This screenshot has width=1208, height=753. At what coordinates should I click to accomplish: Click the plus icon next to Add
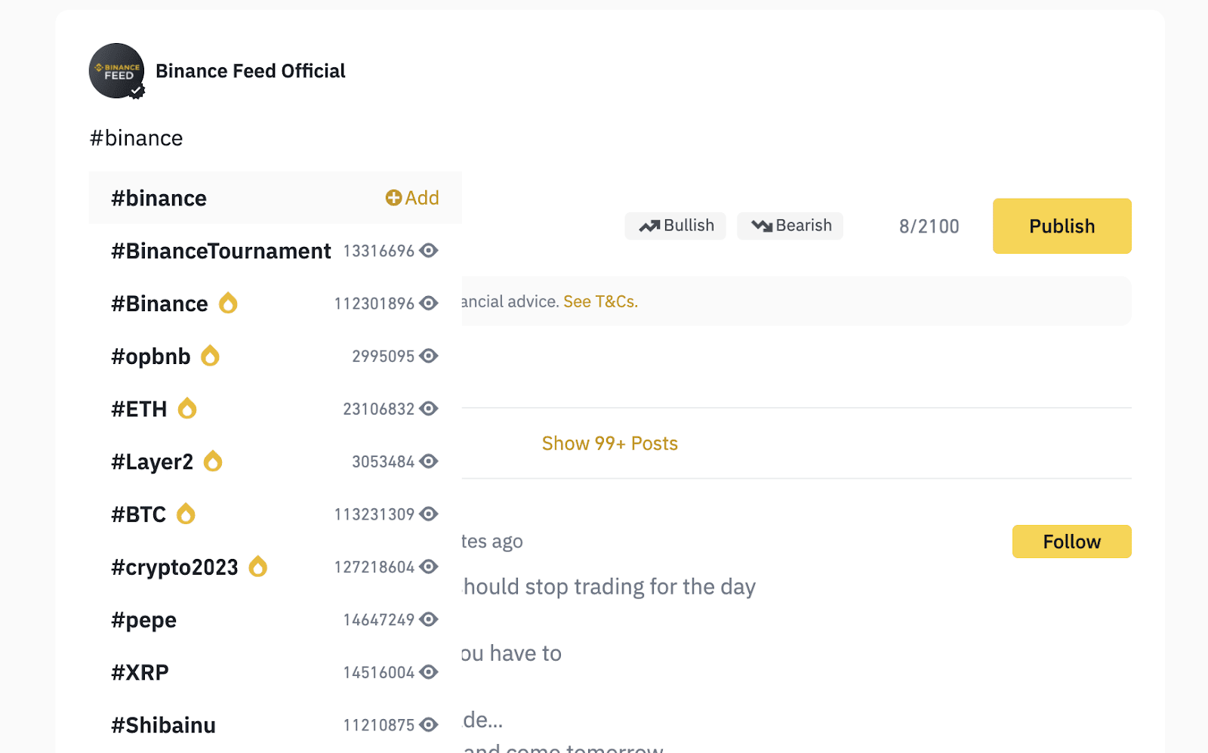point(393,198)
